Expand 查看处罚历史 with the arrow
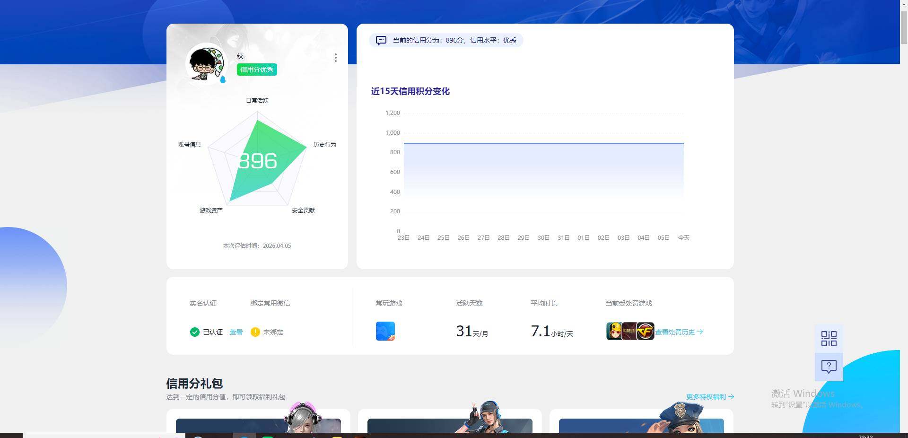 [701, 332]
